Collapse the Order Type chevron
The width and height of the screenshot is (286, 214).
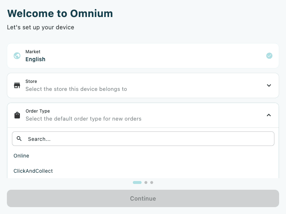269,115
